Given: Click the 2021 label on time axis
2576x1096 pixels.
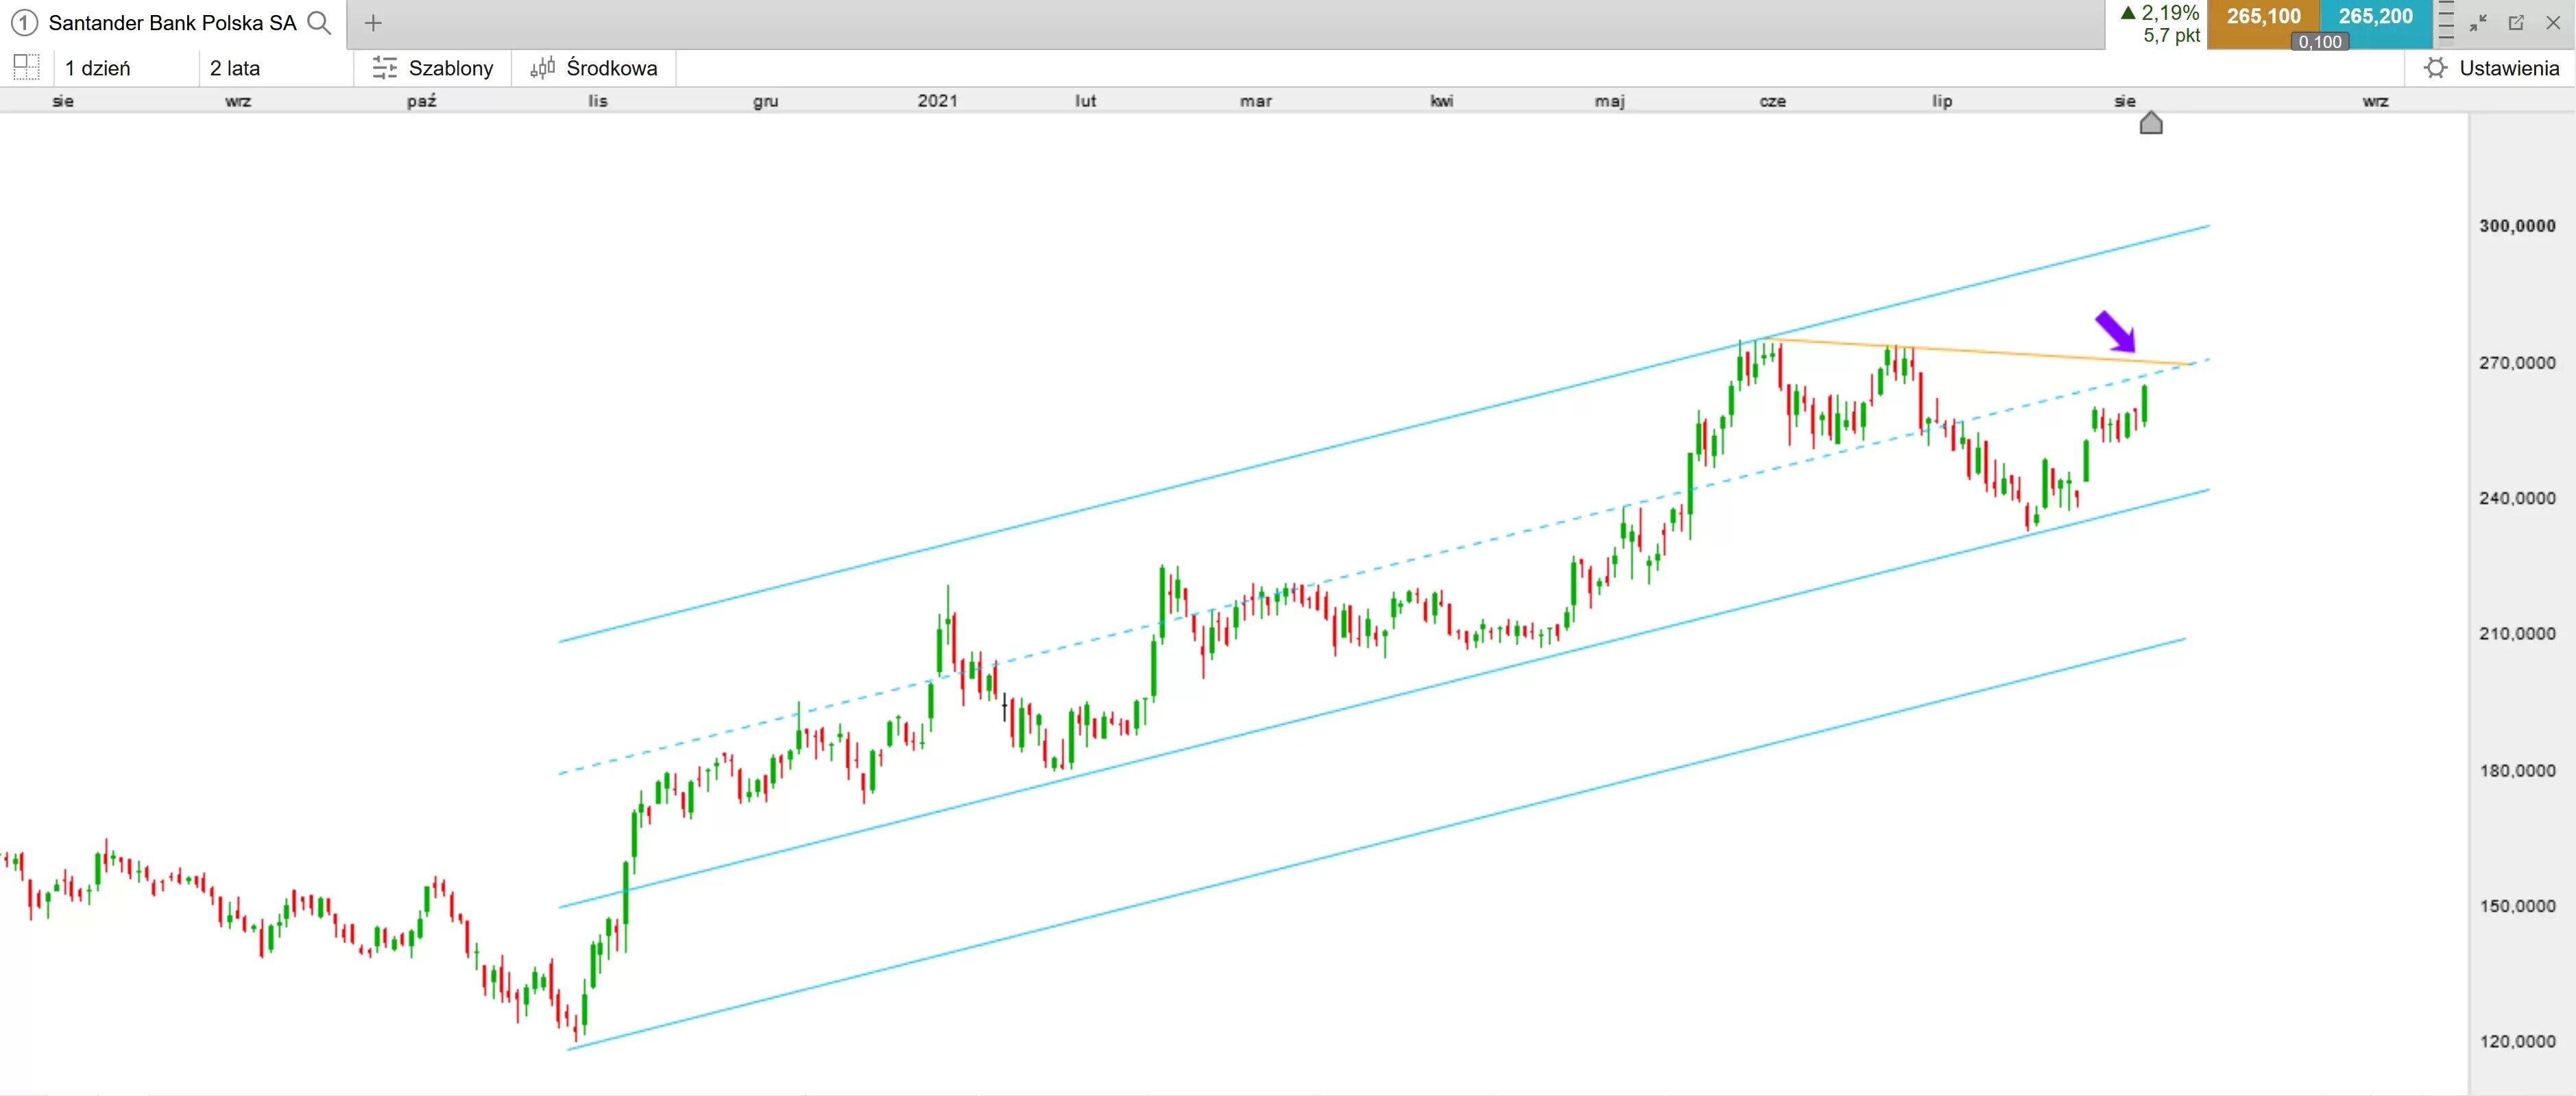Looking at the screenshot, I should [x=938, y=101].
